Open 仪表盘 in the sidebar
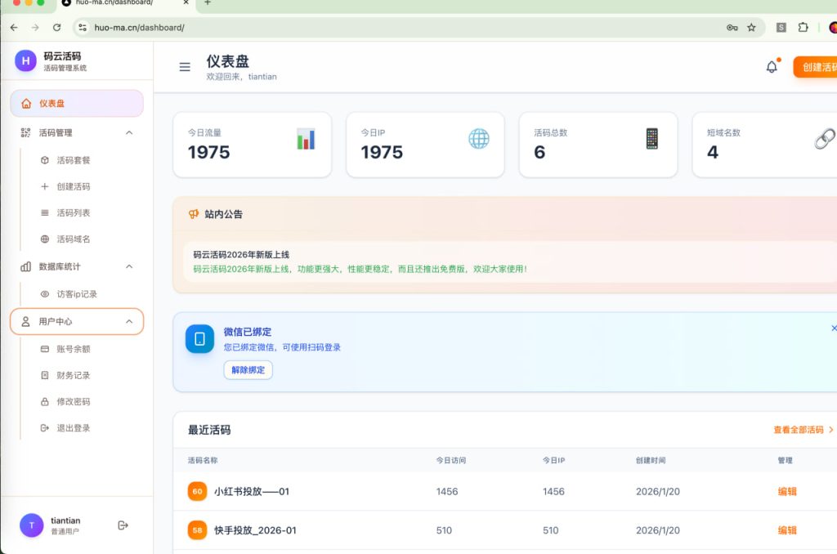This screenshot has width=837, height=554. [x=77, y=104]
